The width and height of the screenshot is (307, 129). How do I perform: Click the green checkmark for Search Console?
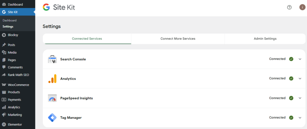point(291,59)
